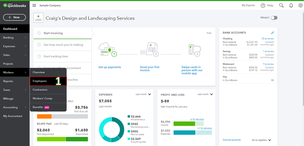This screenshot has width=304, height=146.
Task: Open Checking 25 to review link
Action: [x=267, y=39]
